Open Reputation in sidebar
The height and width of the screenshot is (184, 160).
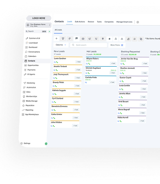coord(28,106)
